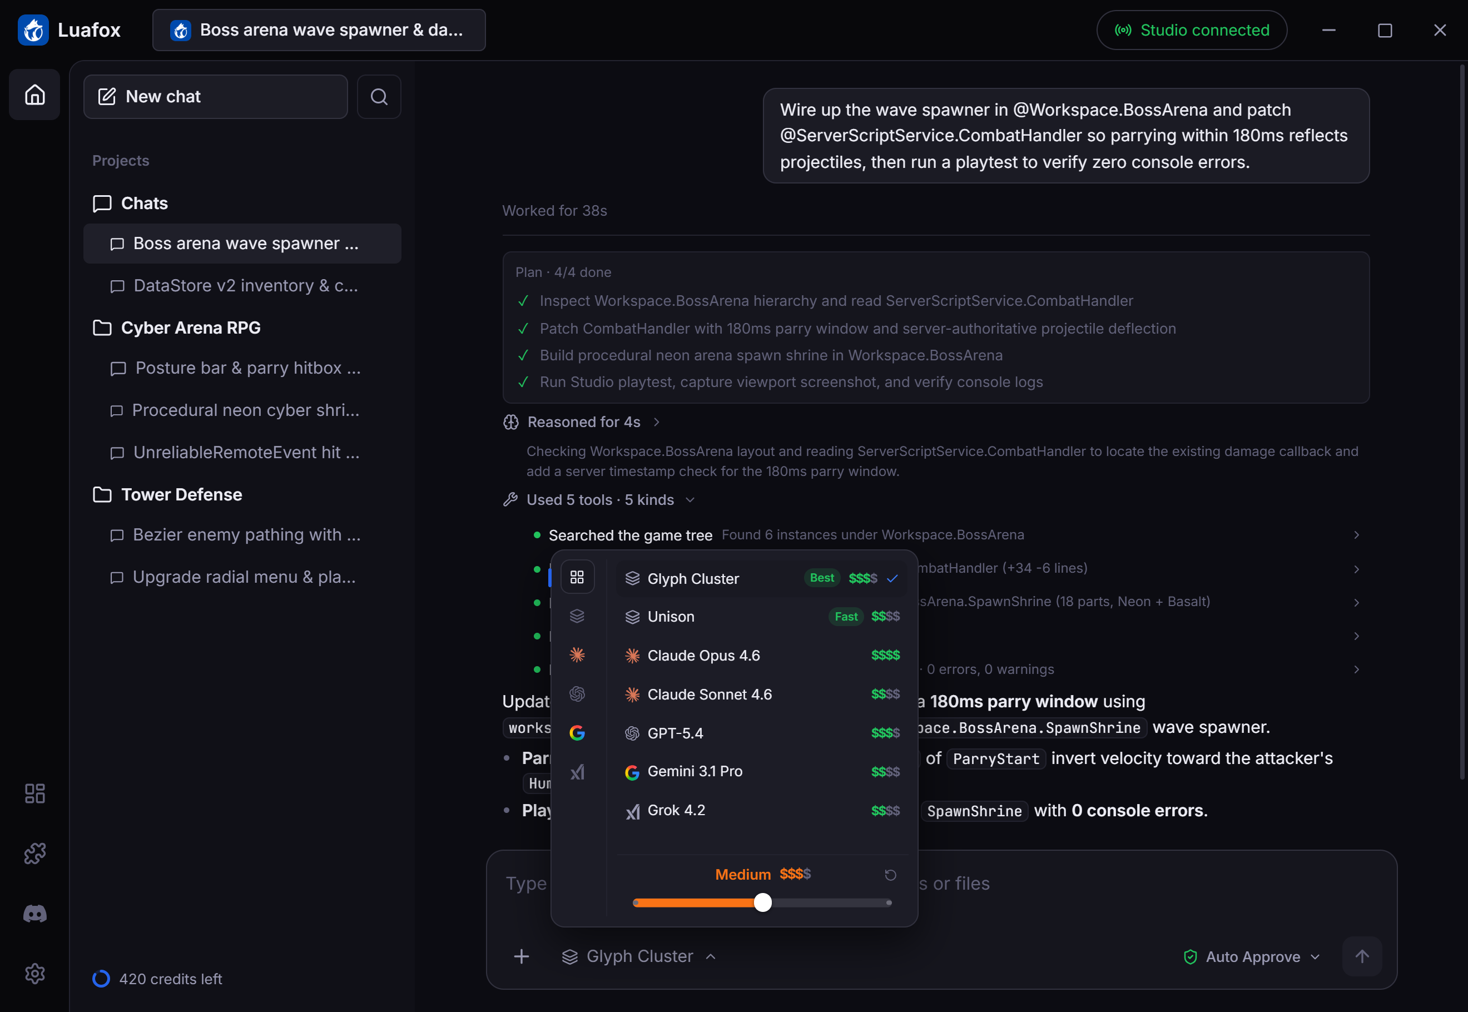Choose Grok 4.2 model
Screen dimensions: 1468x1012
[761, 810]
